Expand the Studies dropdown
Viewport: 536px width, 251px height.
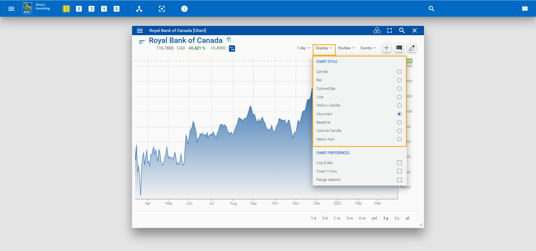pos(346,48)
